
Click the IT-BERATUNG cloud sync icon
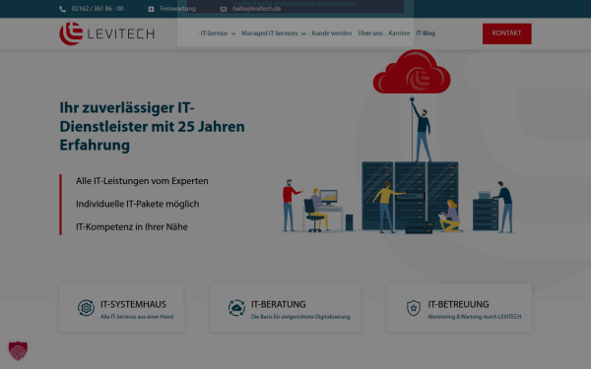236,308
